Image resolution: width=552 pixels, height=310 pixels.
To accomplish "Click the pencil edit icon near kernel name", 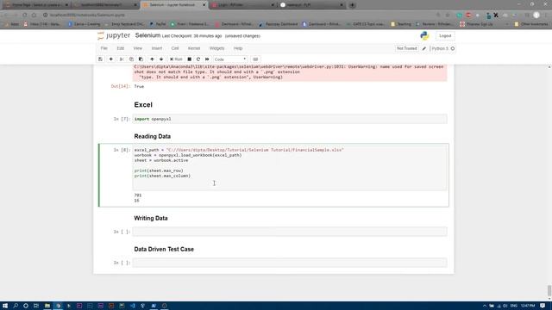I will coord(423,48).
